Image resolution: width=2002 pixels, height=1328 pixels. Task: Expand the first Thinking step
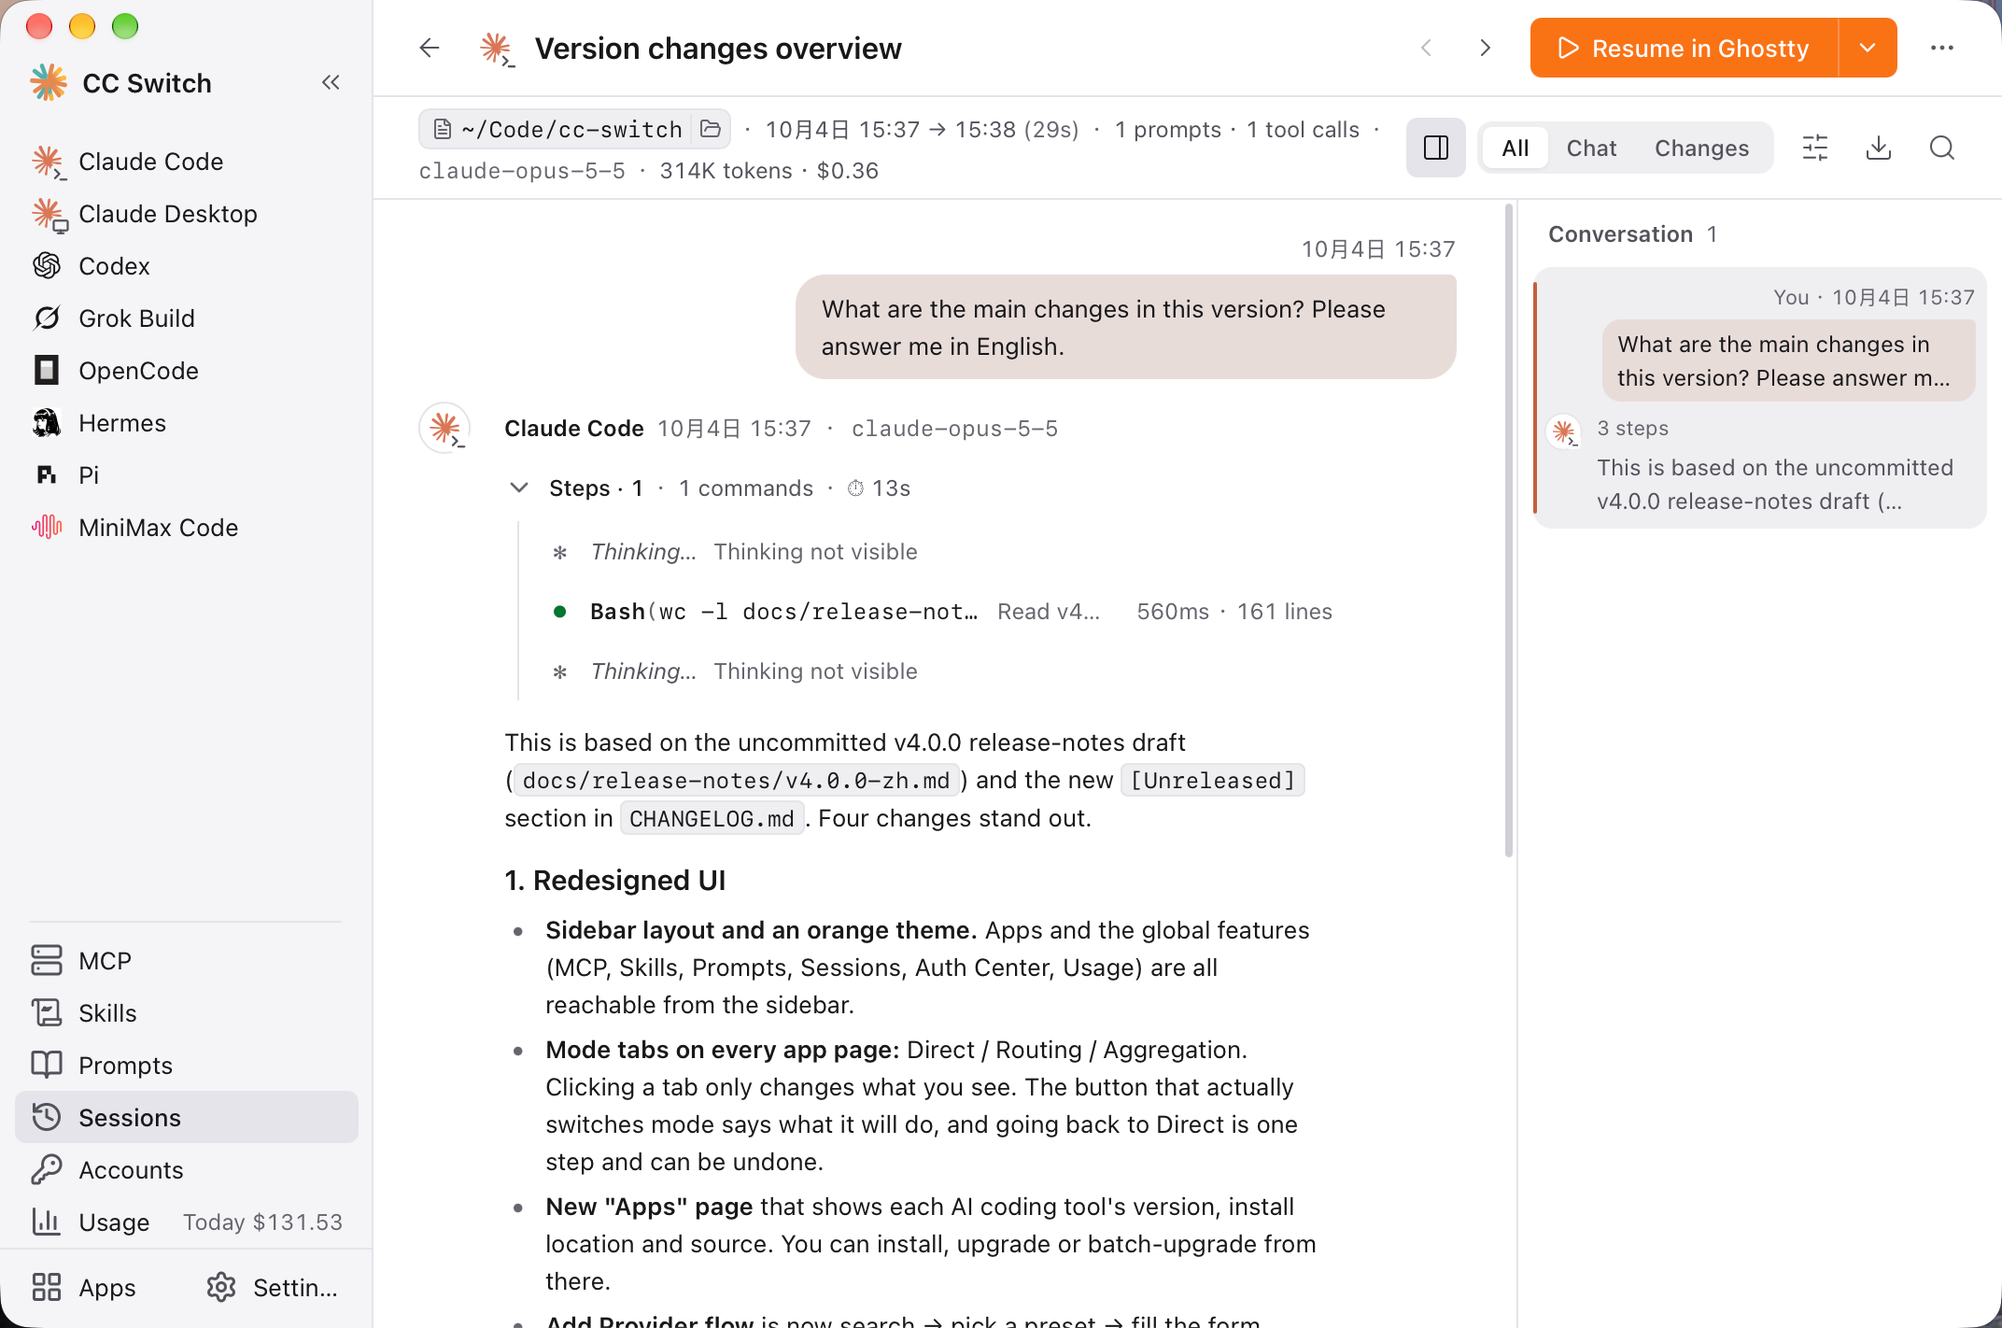tap(738, 552)
